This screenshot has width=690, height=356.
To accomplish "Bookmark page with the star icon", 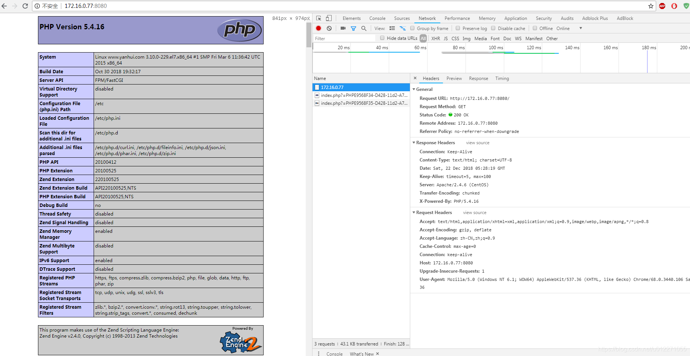I will pos(651,6).
